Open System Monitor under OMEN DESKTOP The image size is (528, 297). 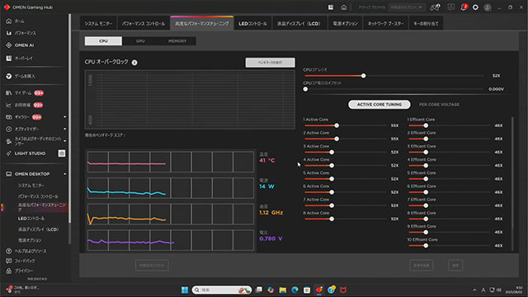point(31,186)
